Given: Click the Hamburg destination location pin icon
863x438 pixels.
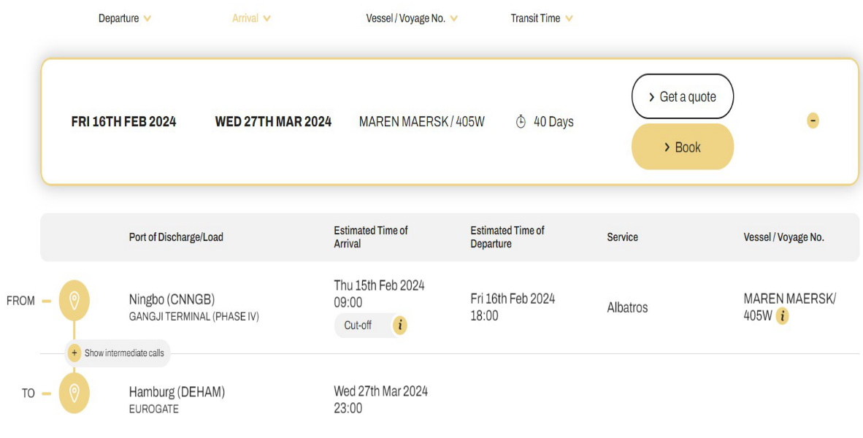Looking at the screenshot, I should [74, 393].
